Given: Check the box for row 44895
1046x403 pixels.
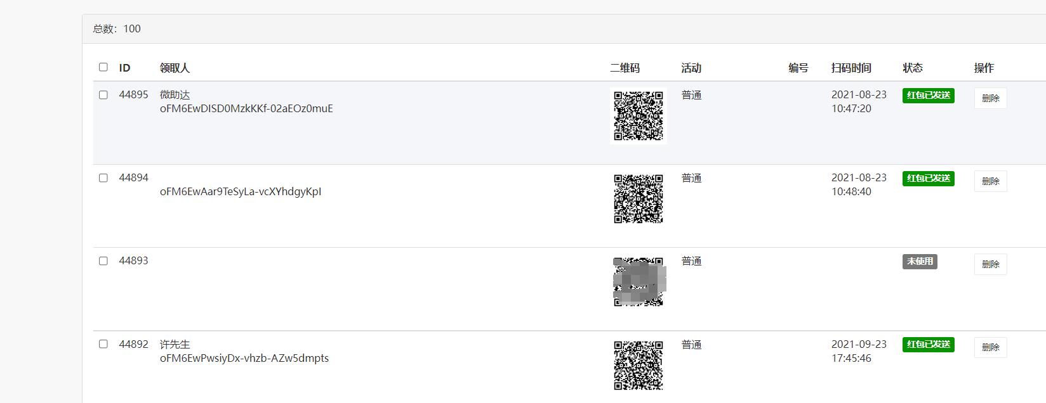Looking at the screenshot, I should [103, 95].
